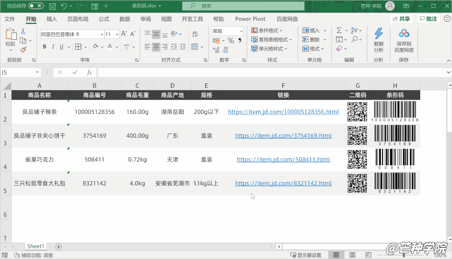This screenshot has width=452, height=259.
Task: Toggle bold formatting
Action: (x=44, y=47)
